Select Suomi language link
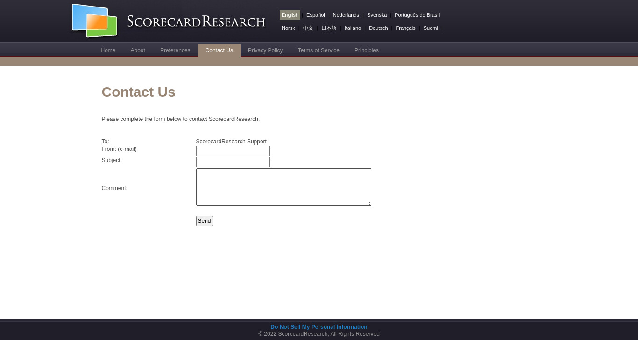 pos(431,28)
